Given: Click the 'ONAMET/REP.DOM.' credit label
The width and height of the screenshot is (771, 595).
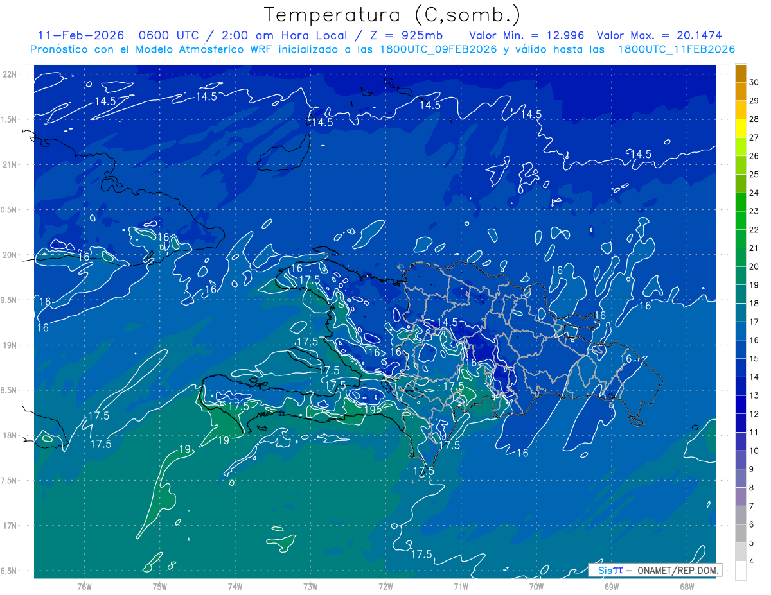Looking at the screenshot, I should (x=678, y=570).
